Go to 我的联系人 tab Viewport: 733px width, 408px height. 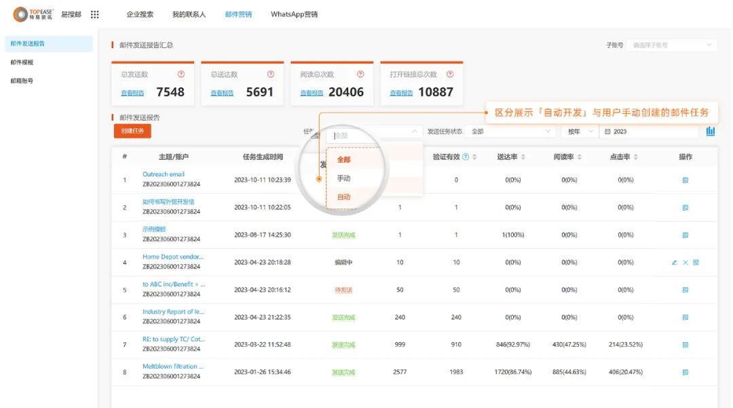[x=189, y=14]
